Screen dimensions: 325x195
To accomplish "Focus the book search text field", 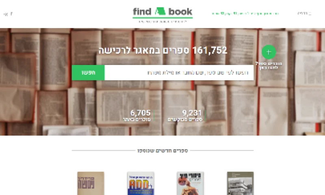I will tap(179, 73).
